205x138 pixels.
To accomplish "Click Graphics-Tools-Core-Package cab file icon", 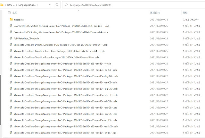I will pos(11,51).
